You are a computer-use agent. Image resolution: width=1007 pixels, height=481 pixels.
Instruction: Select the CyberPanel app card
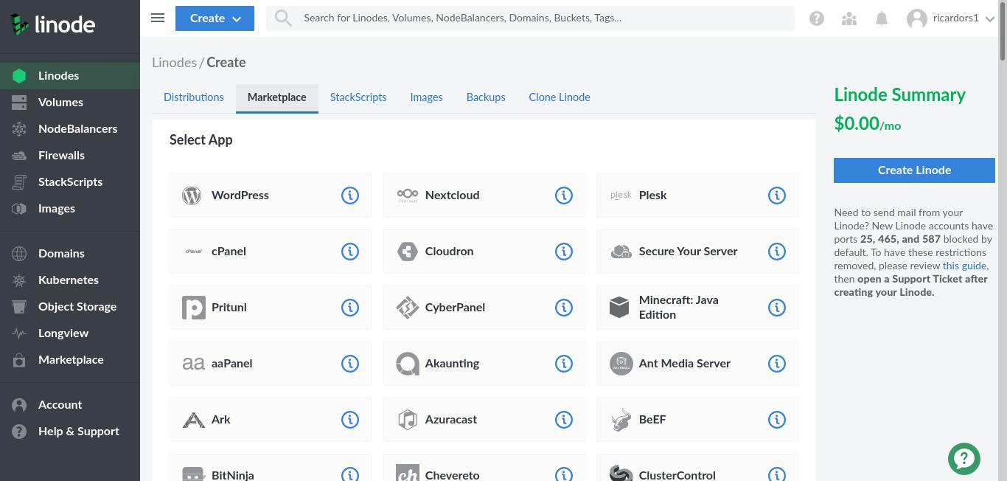pos(484,308)
